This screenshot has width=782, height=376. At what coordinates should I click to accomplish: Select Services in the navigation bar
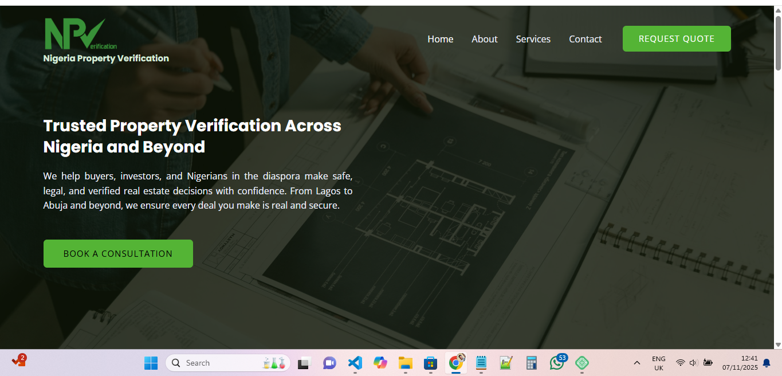tap(533, 38)
